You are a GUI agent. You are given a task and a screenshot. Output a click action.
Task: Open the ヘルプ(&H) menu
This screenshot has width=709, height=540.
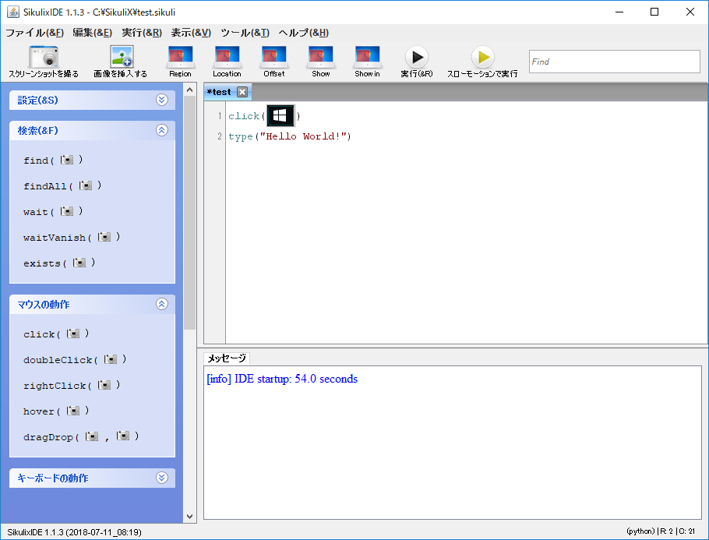pos(303,33)
